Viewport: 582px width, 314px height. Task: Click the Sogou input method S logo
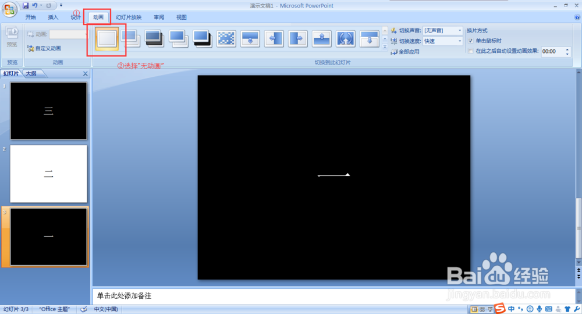pyautogui.click(x=500, y=308)
